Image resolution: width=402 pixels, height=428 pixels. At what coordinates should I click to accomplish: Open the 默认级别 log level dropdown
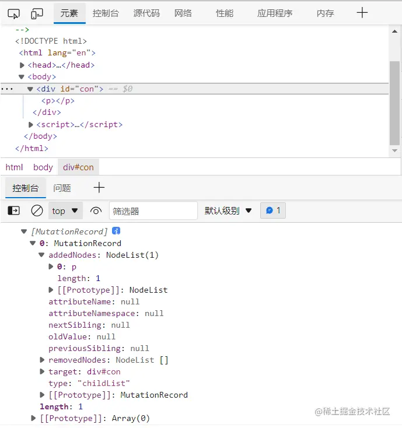[x=228, y=211]
